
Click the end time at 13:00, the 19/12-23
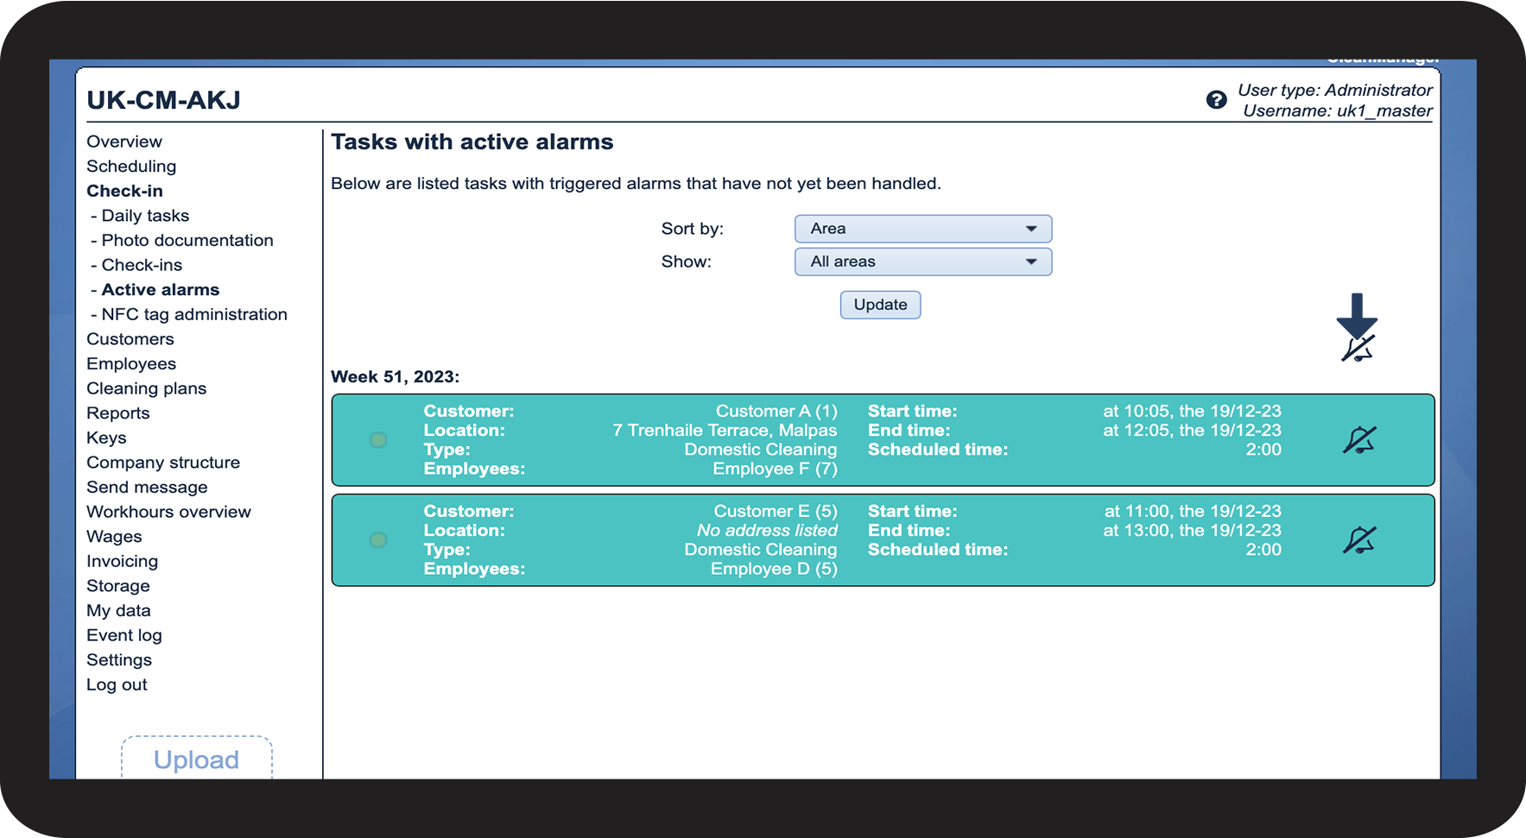tap(1192, 531)
